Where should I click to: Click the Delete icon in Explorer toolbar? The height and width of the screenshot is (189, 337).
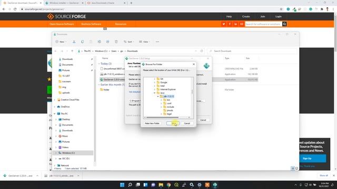coord(116,42)
